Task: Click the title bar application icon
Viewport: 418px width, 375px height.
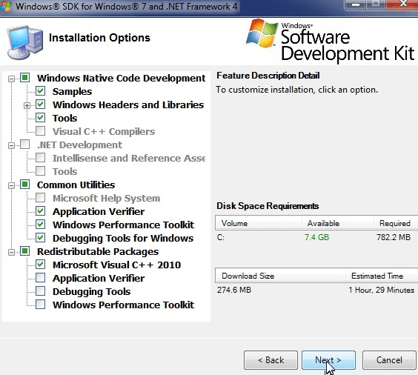Action: coord(6,6)
